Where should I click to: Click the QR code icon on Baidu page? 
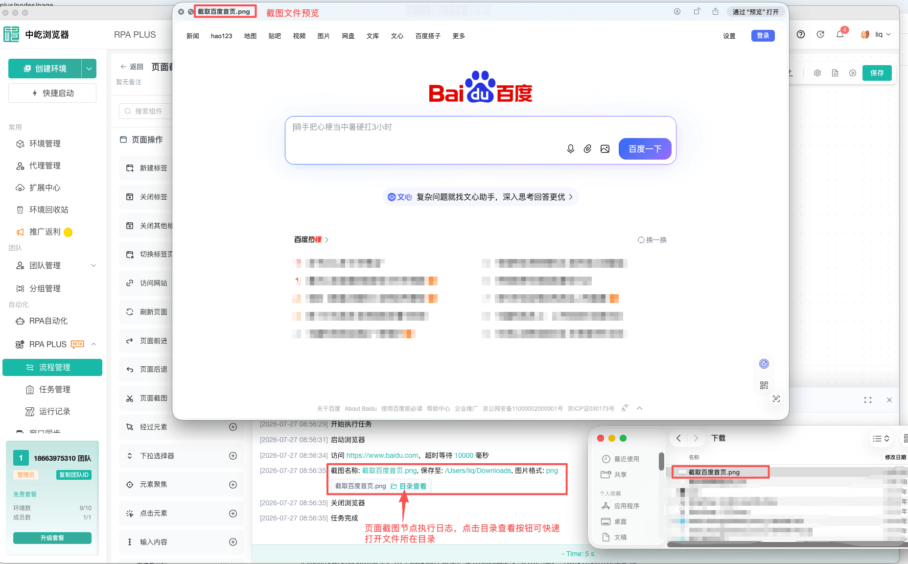click(x=764, y=385)
